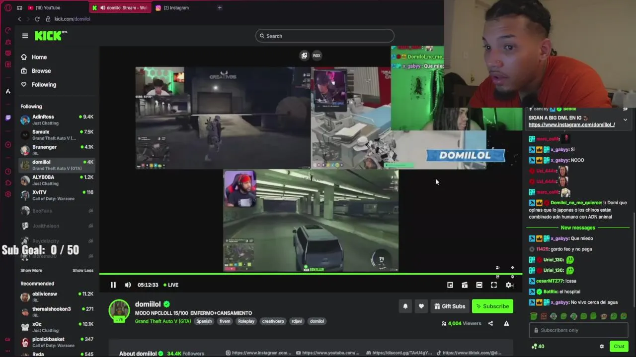Collapse the pinned message chevron
The width and height of the screenshot is (636, 357).
coord(625,119)
